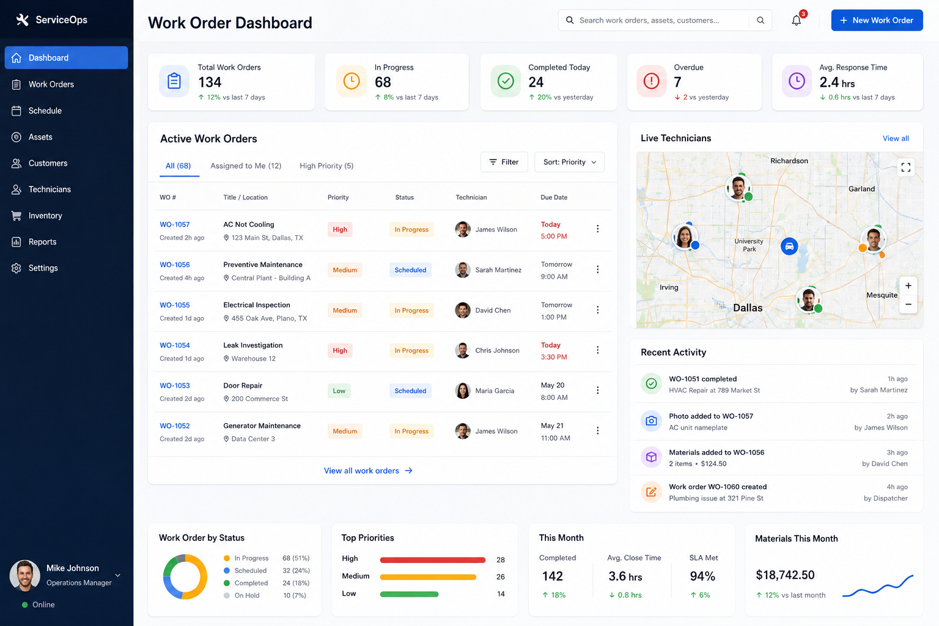Open row menu for WO-1057
Viewport: 939px width, 626px height.
pos(597,229)
